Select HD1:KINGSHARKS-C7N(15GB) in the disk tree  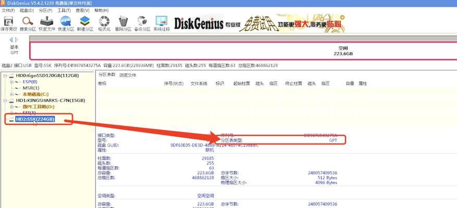click(51, 101)
